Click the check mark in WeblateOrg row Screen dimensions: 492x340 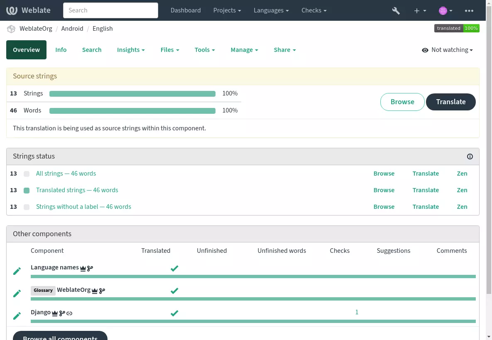pyautogui.click(x=174, y=291)
